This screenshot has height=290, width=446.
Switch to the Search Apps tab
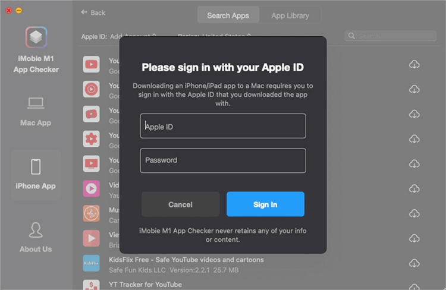click(228, 15)
